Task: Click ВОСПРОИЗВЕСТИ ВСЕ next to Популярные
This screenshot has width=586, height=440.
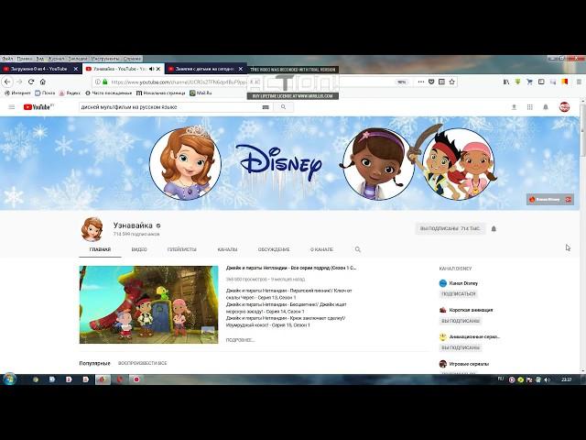Action: click(143, 363)
